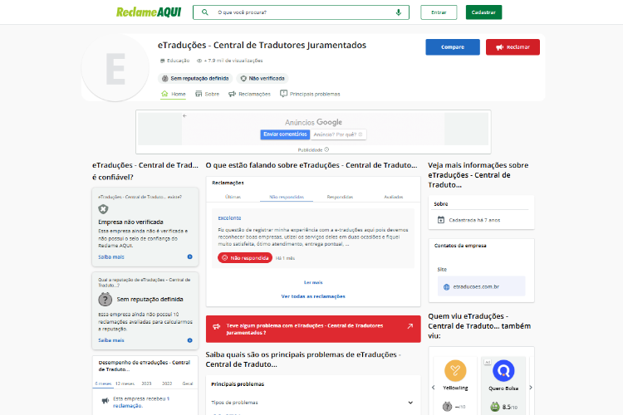Screen dimensions: 623x415
Task: Select the 2022 performance tab
Action: 167,383
